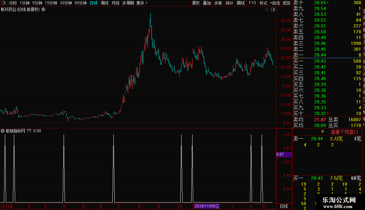365x210 pixels.
Task: Select the 5分钟 period tab
Action: coord(37,3)
